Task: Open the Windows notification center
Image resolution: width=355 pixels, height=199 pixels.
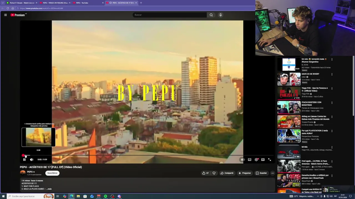Action: [351, 196]
